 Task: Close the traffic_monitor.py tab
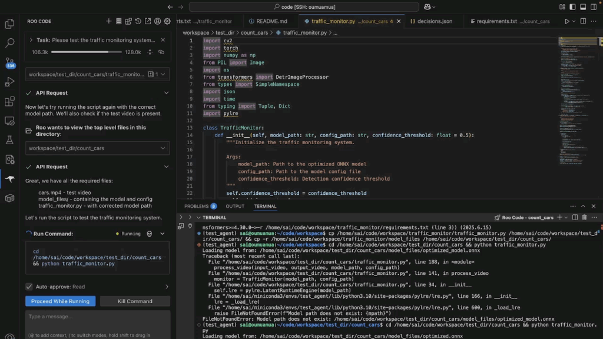point(399,21)
